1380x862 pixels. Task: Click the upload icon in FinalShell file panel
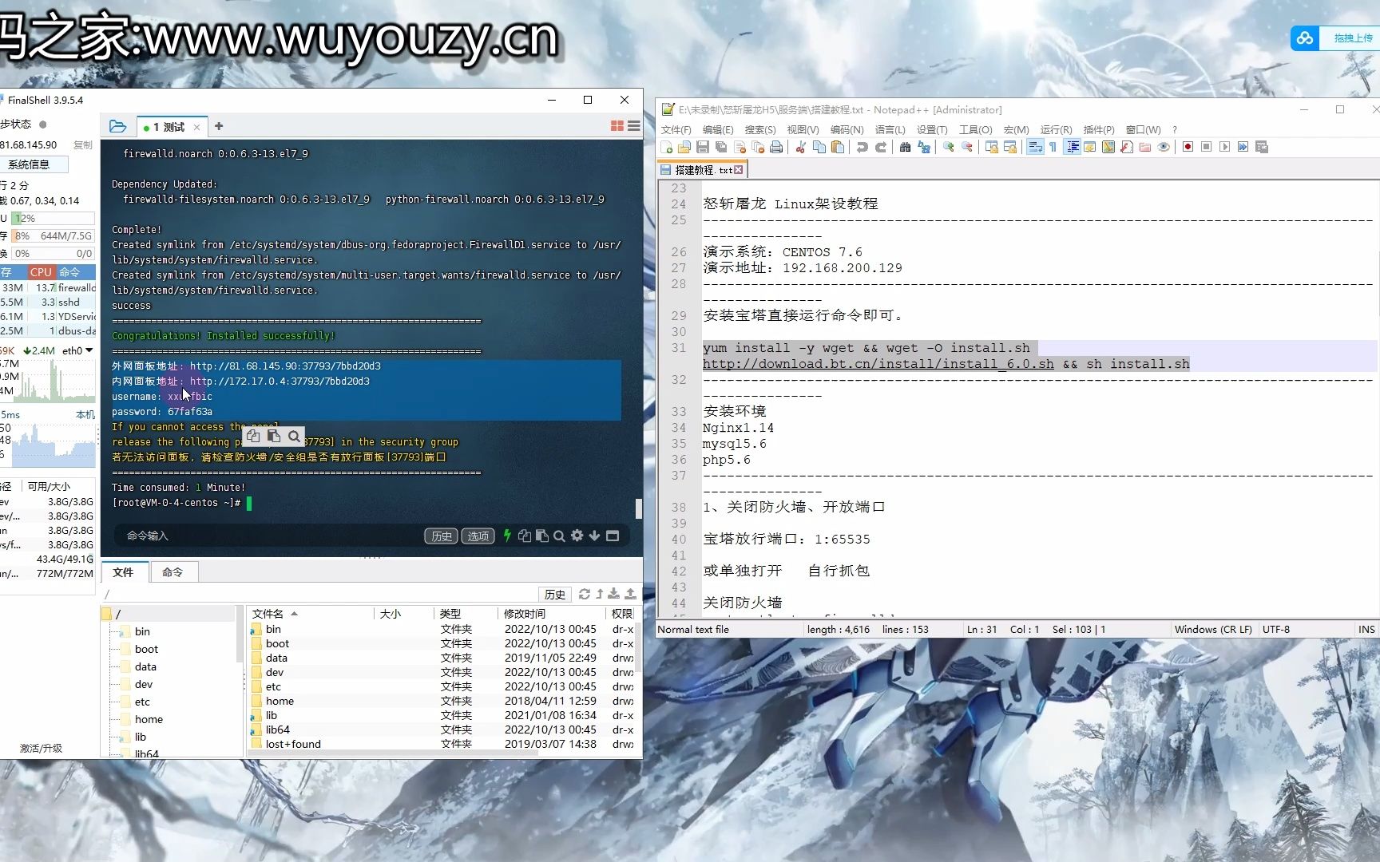pyautogui.click(x=630, y=594)
